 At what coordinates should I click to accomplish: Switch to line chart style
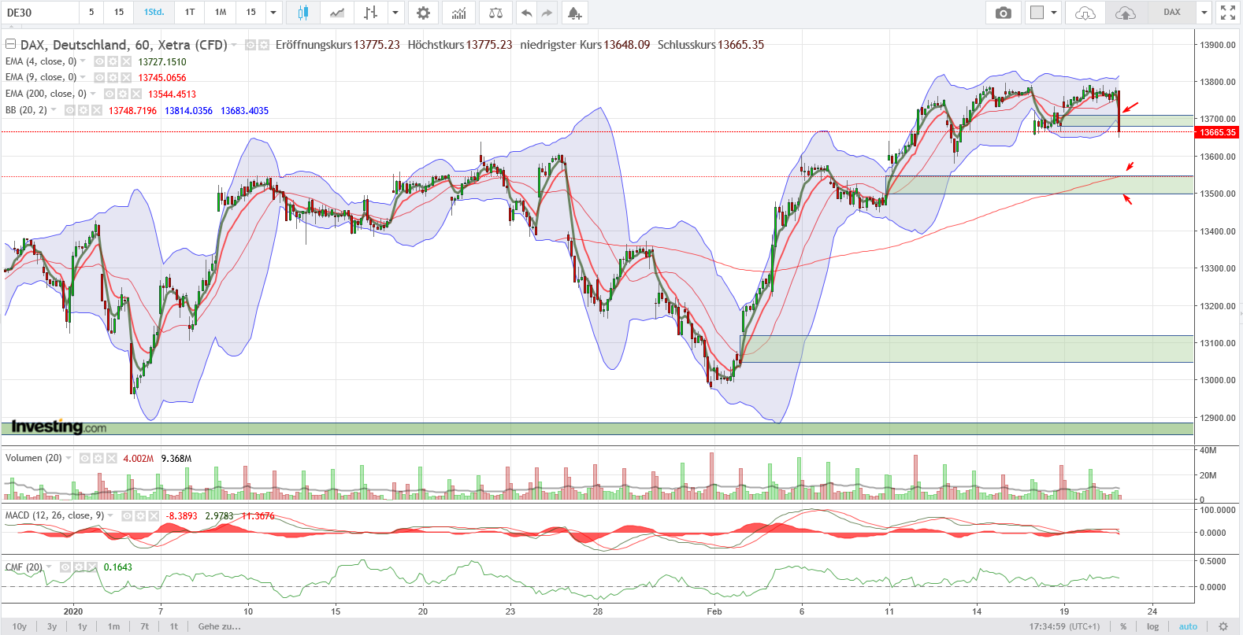(x=337, y=13)
